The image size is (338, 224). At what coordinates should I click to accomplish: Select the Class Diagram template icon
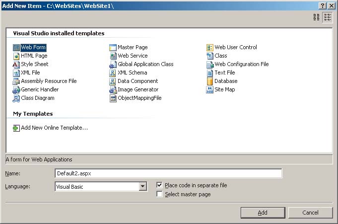point(16,98)
